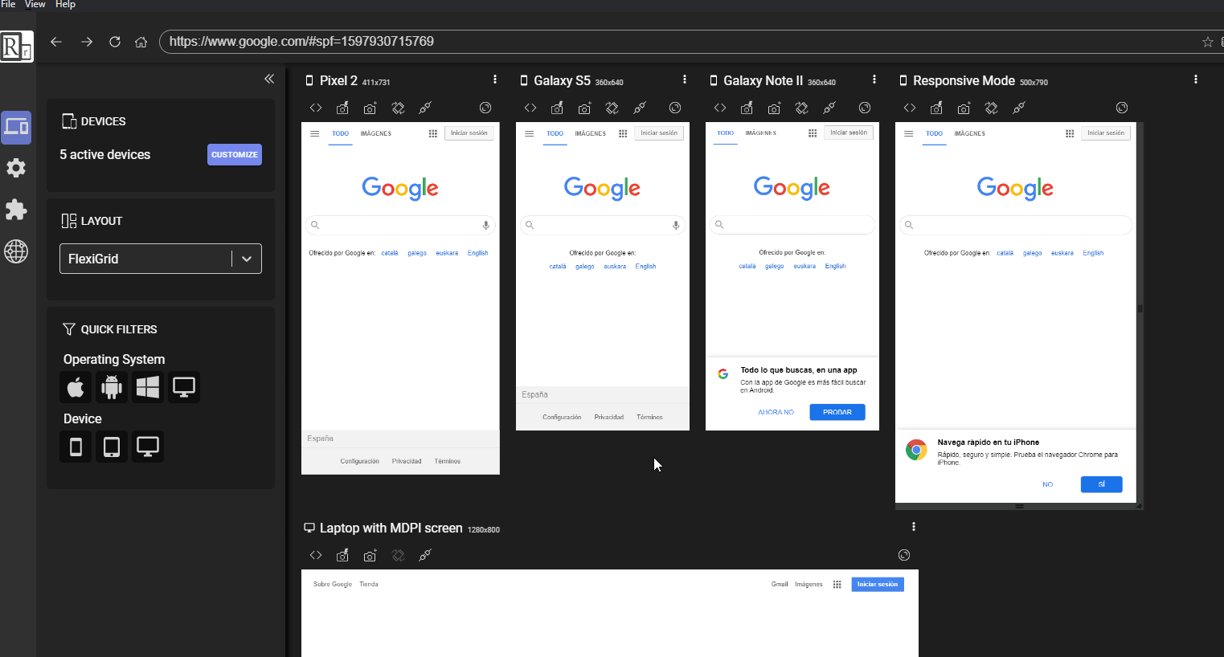Open the network globe icon in sidebar
1224x657 pixels.
(x=16, y=251)
